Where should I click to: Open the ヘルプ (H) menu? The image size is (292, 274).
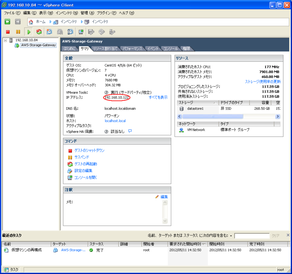(127, 13)
